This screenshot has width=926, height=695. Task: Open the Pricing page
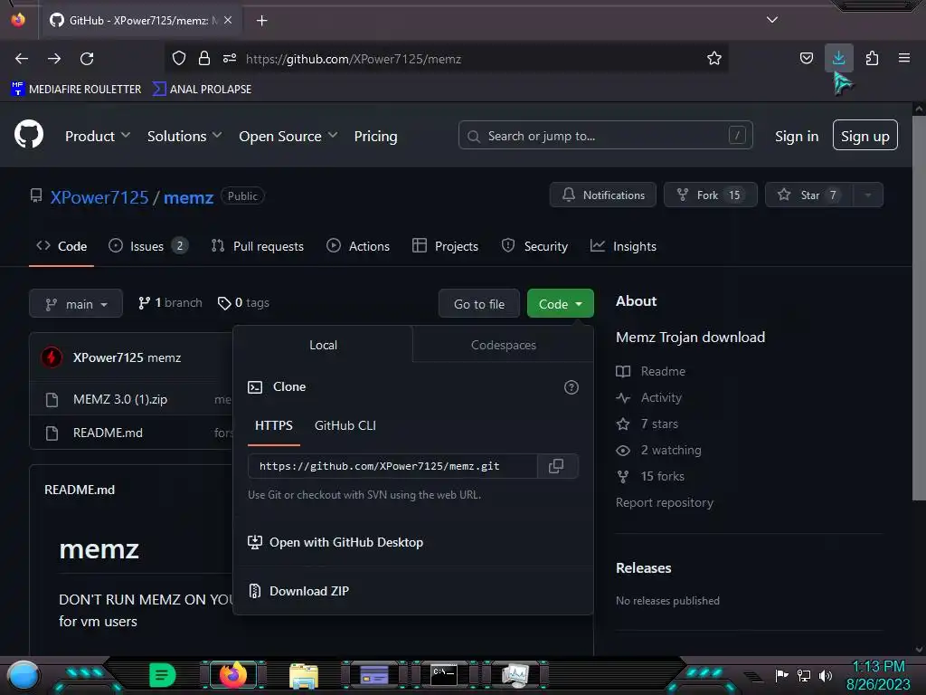tap(375, 136)
